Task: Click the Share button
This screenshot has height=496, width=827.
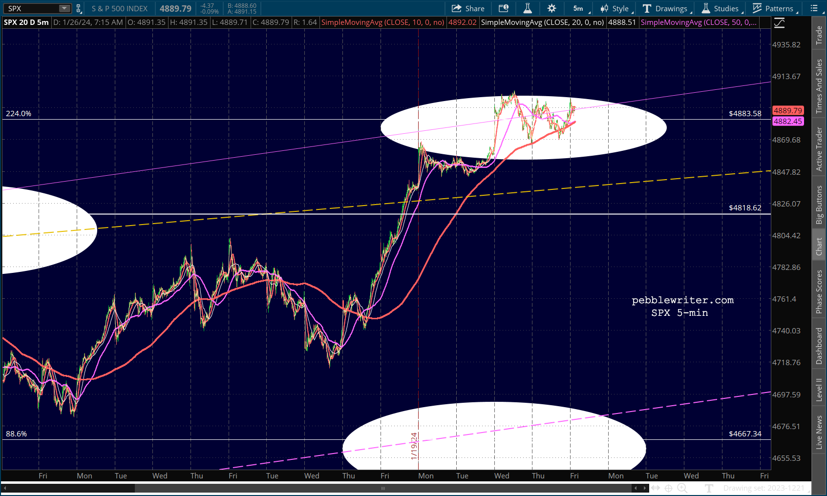Action: [x=468, y=8]
